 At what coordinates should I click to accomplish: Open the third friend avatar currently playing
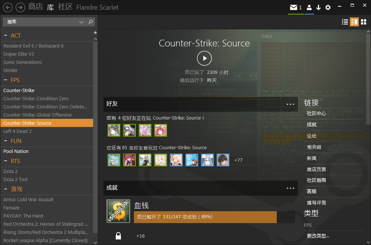point(145,130)
